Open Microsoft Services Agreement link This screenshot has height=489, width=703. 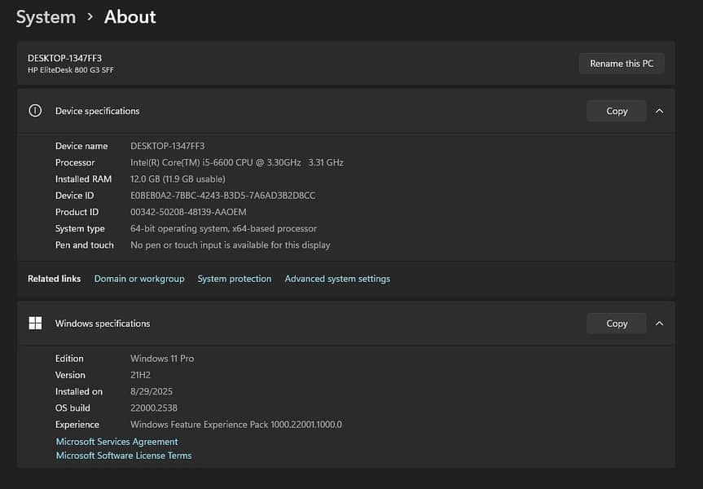pos(116,442)
